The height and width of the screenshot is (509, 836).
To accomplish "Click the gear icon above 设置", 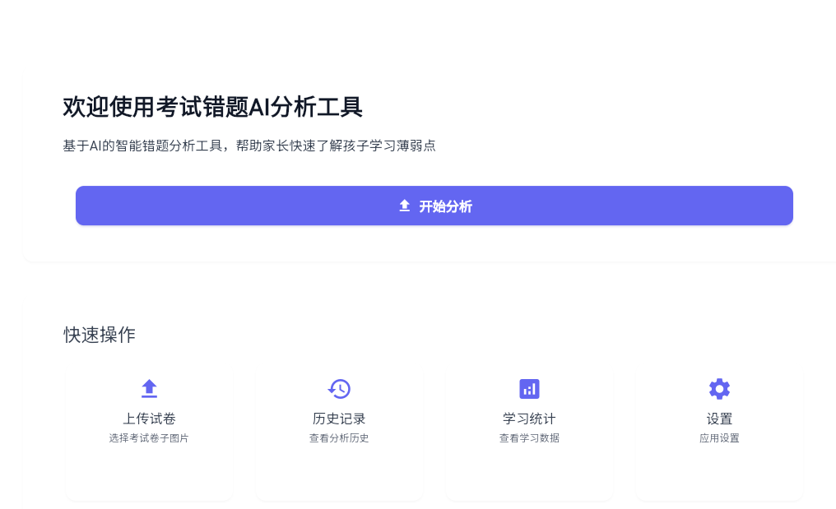I will click(x=719, y=388).
